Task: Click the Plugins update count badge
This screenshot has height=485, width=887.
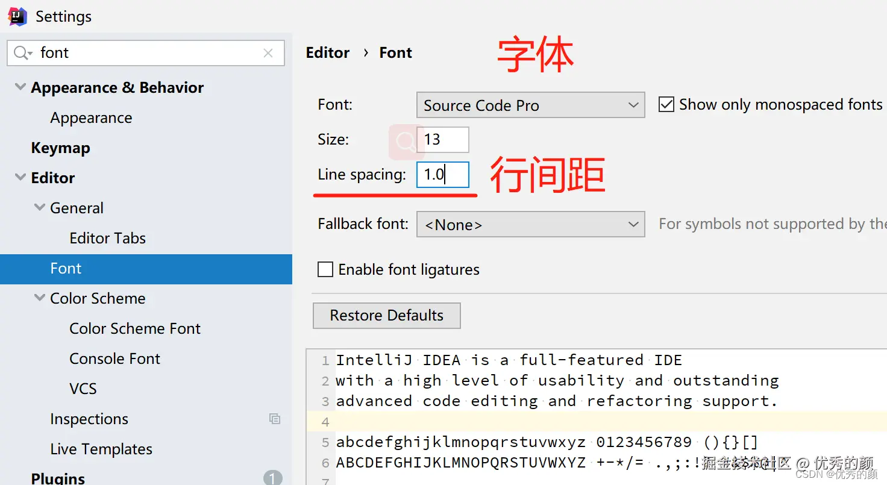Action: pyautogui.click(x=272, y=478)
